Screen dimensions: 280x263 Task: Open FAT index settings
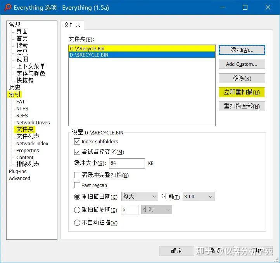(x=21, y=101)
